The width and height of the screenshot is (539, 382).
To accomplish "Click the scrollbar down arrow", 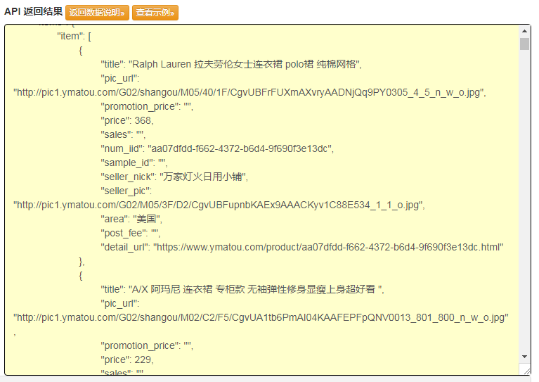I will (x=524, y=357).
